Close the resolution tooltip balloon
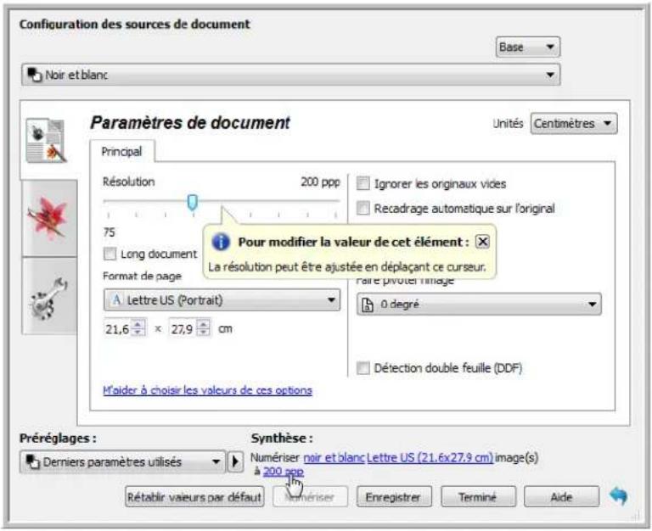The image size is (652, 531). 482,242
